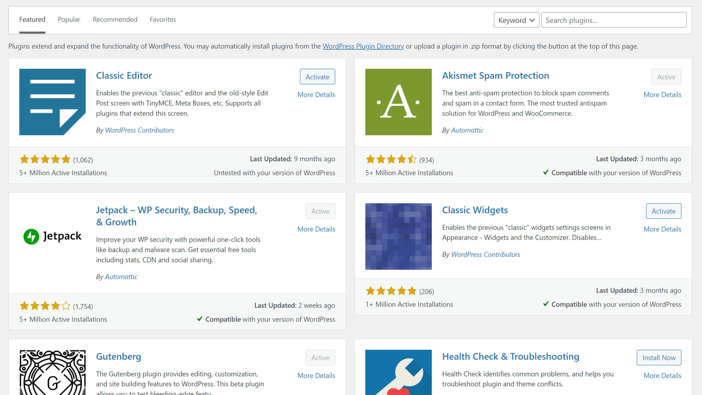Open the Jetpack logo image
This screenshot has width=702, height=395.
tap(52, 236)
